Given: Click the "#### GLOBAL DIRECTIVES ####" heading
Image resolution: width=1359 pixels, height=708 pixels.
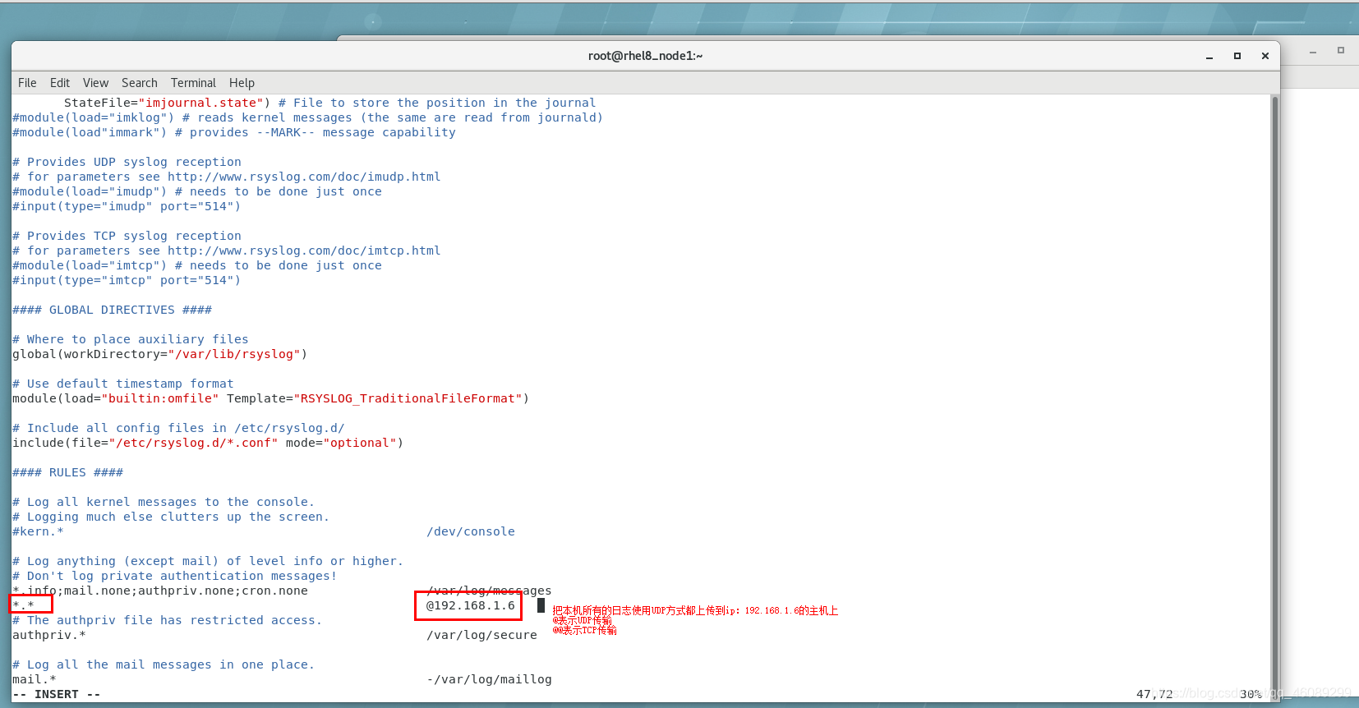Looking at the screenshot, I should 113,310.
